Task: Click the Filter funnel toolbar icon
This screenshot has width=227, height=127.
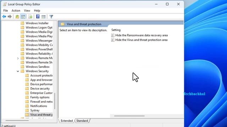Action: point(51,17)
